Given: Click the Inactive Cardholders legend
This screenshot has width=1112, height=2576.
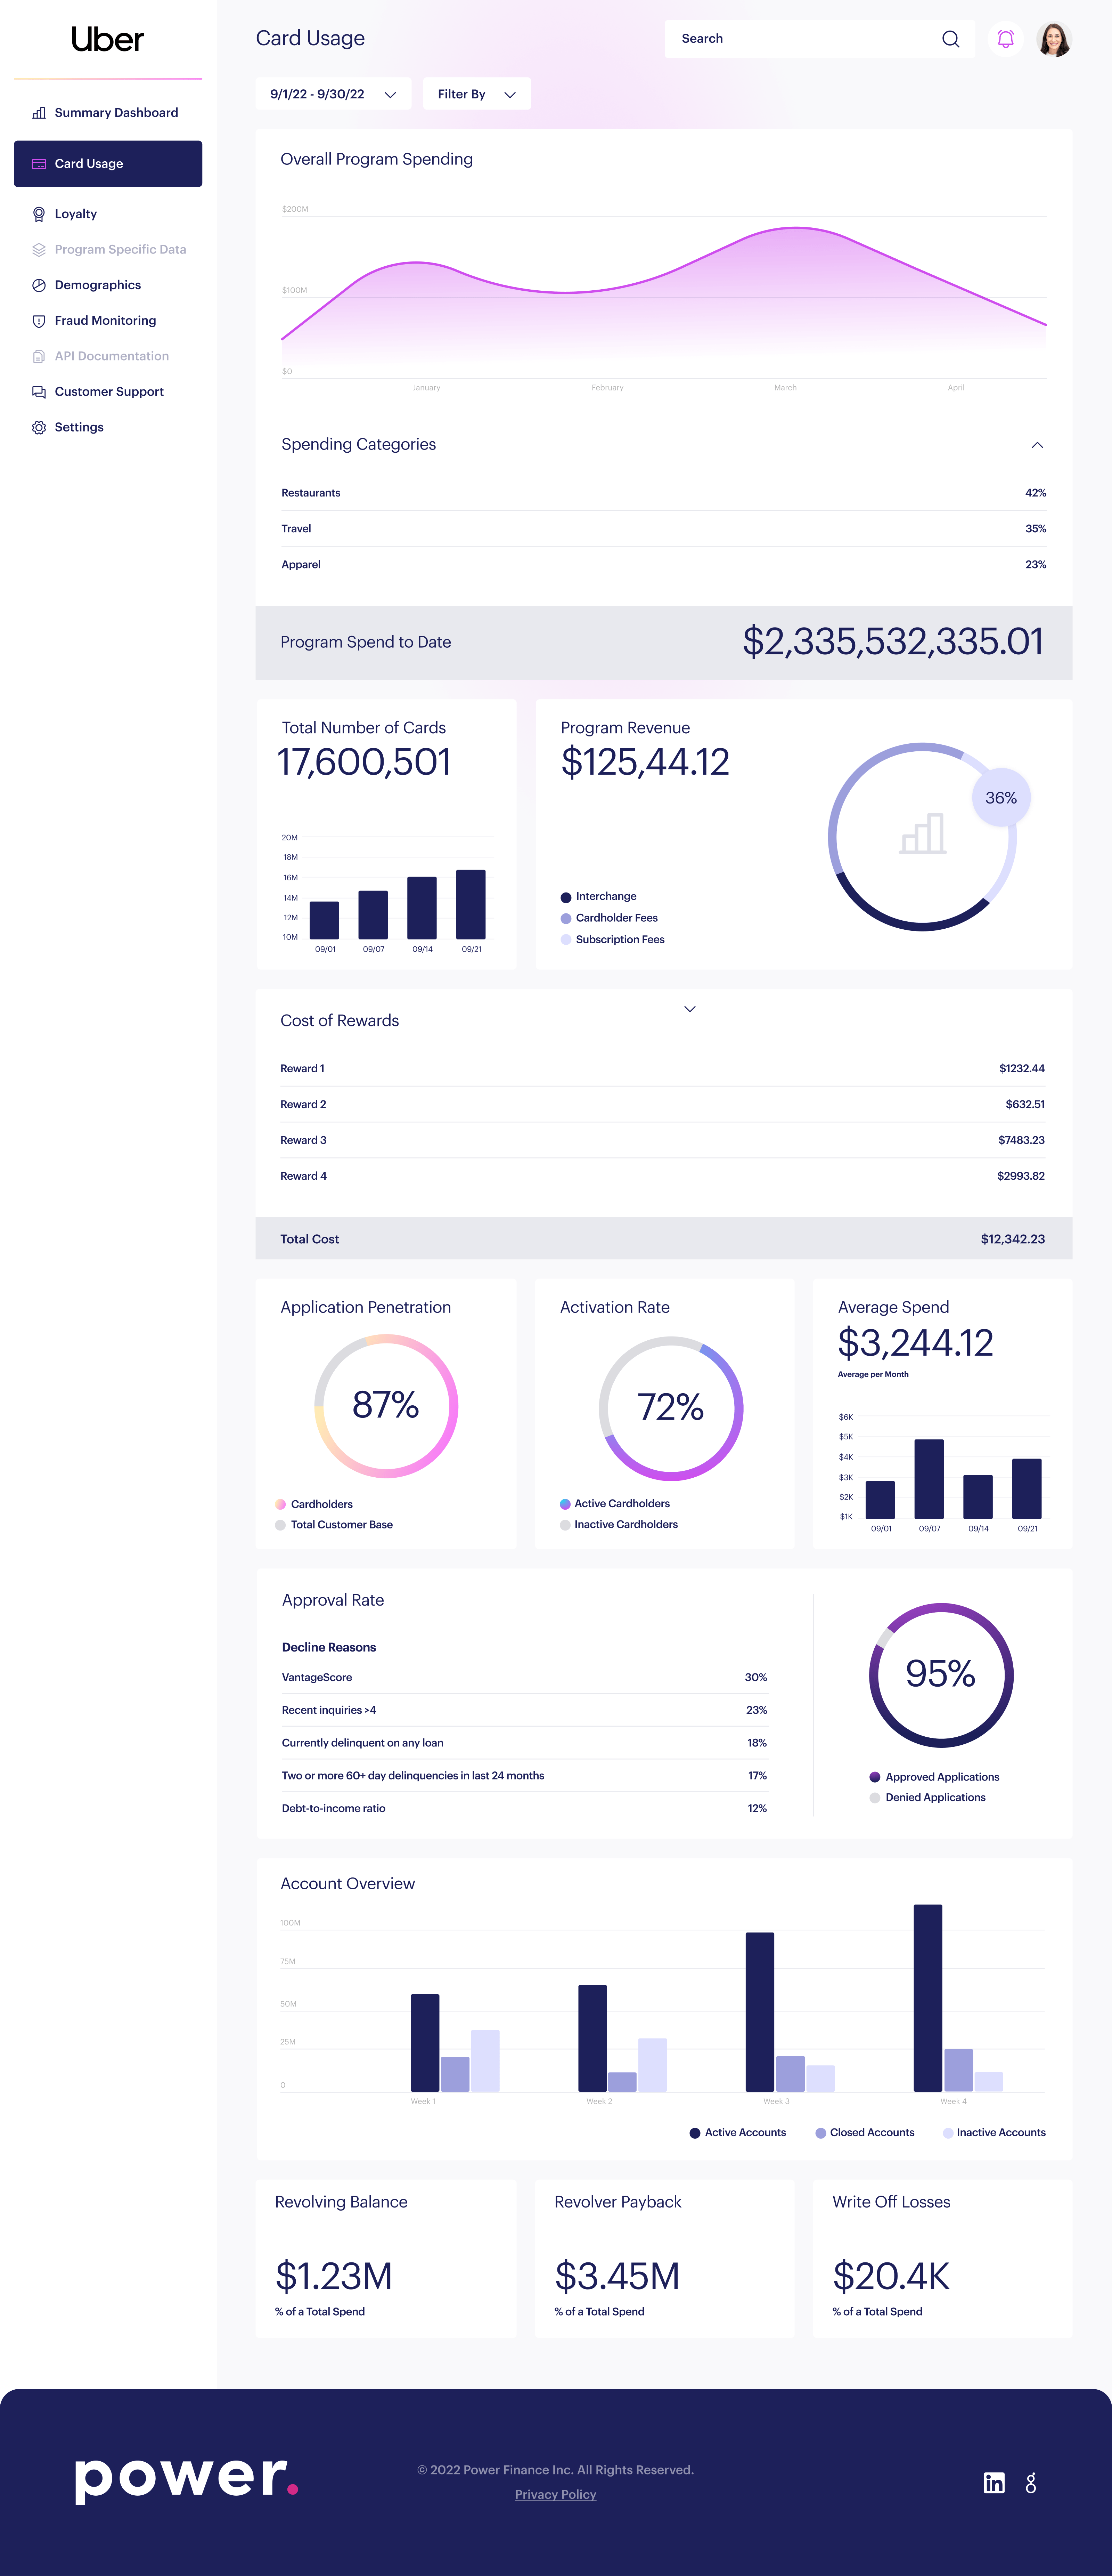Looking at the screenshot, I should (619, 1525).
